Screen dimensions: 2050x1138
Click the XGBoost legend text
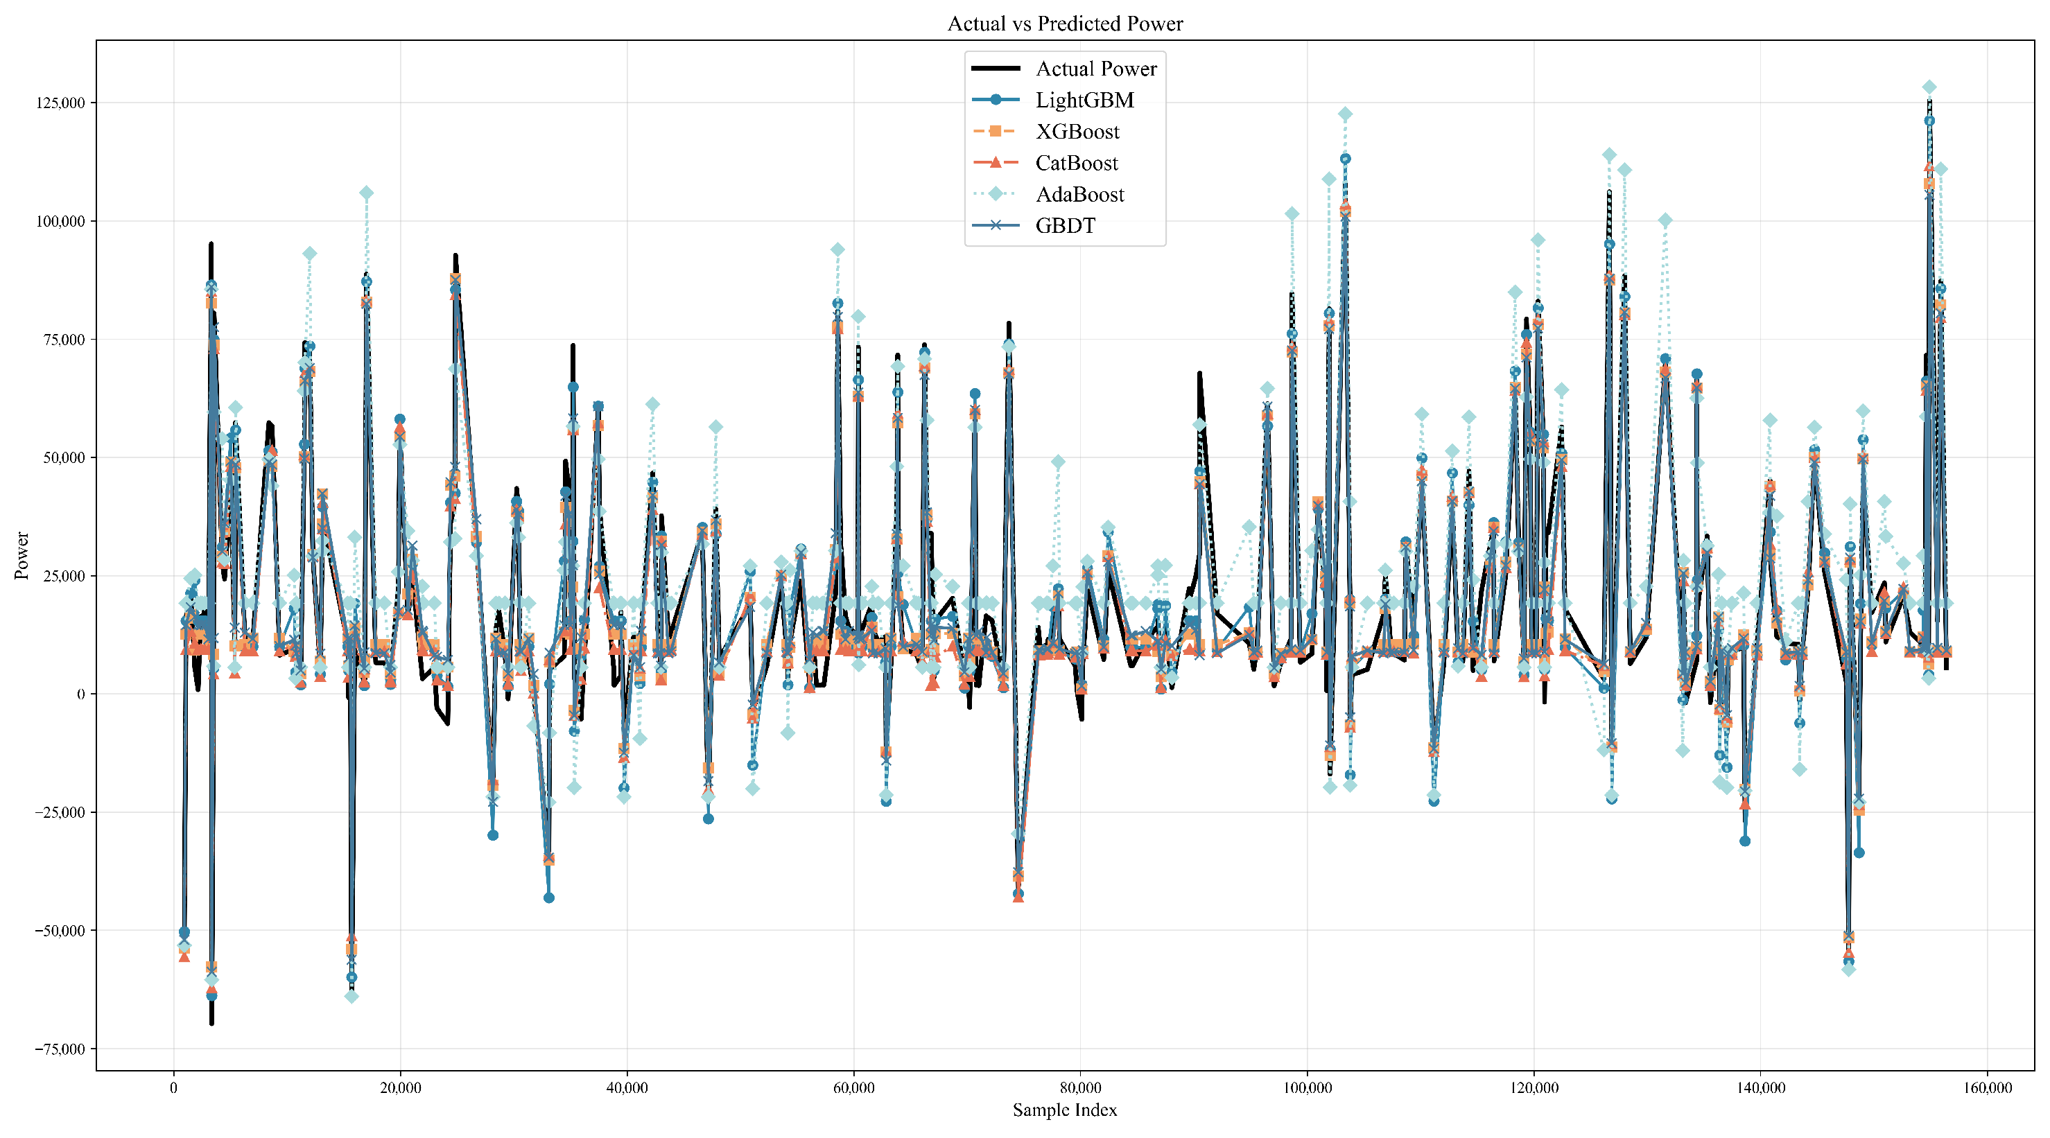pos(1077,131)
